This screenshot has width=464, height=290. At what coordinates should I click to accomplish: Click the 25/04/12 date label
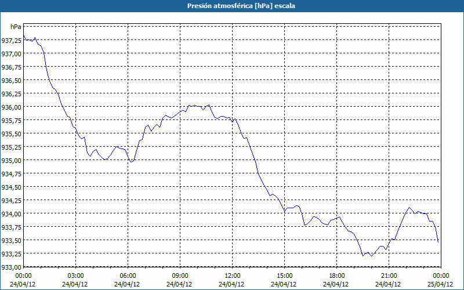click(441, 284)
